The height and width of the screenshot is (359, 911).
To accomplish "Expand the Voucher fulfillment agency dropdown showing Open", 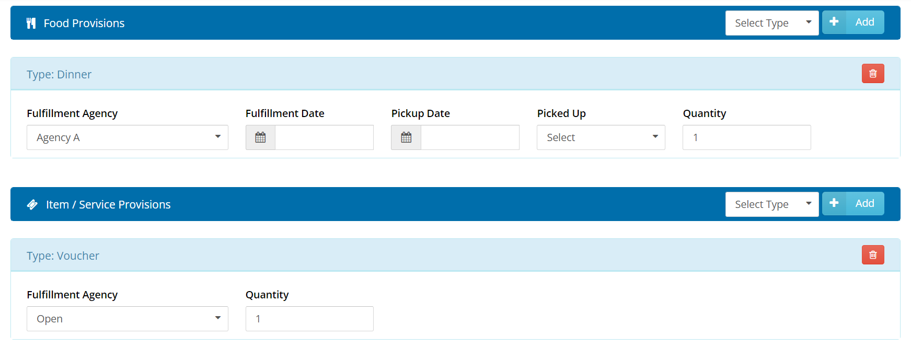I will [x=128, y=319].
